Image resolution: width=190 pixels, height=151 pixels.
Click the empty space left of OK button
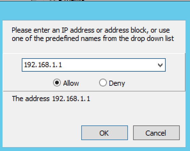(x=42, y=133)
